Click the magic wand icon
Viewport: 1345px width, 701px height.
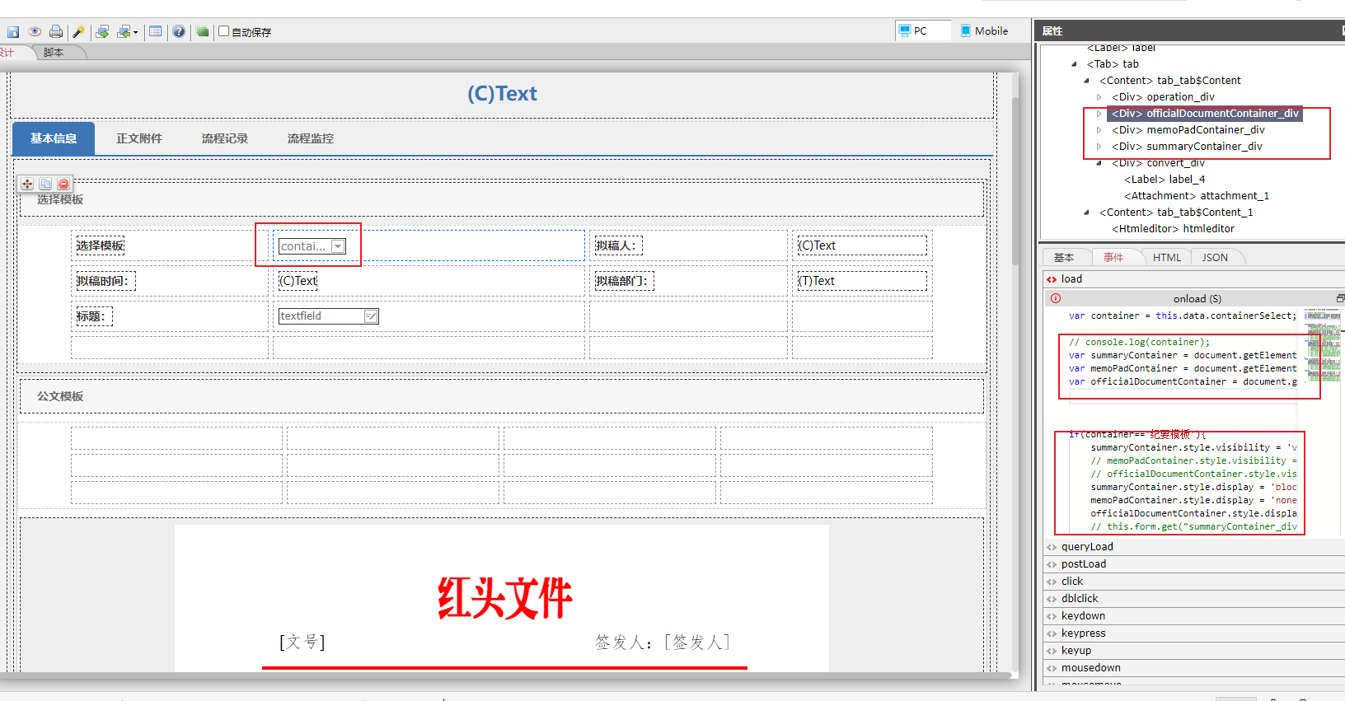click(x=78, y=32)
